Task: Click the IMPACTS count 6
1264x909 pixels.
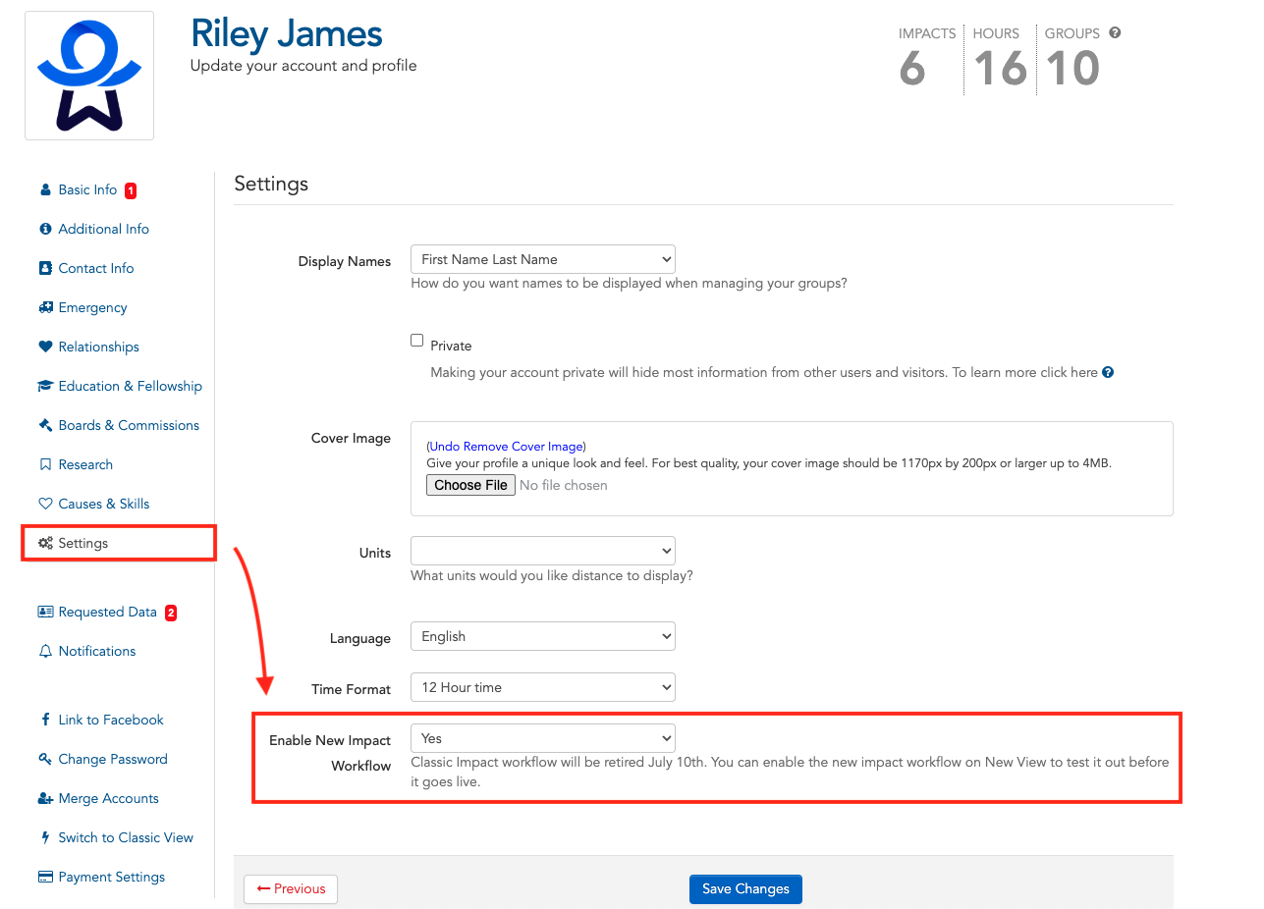Action: tap(912, 69)
